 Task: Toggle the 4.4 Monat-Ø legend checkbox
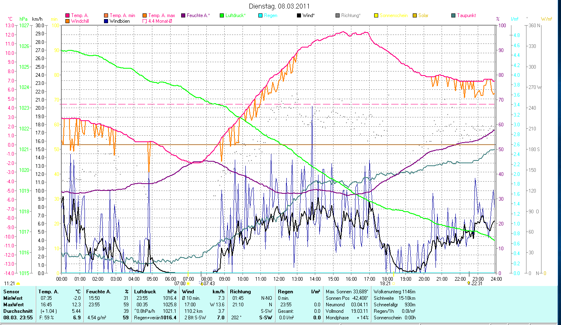click(145, 21)
